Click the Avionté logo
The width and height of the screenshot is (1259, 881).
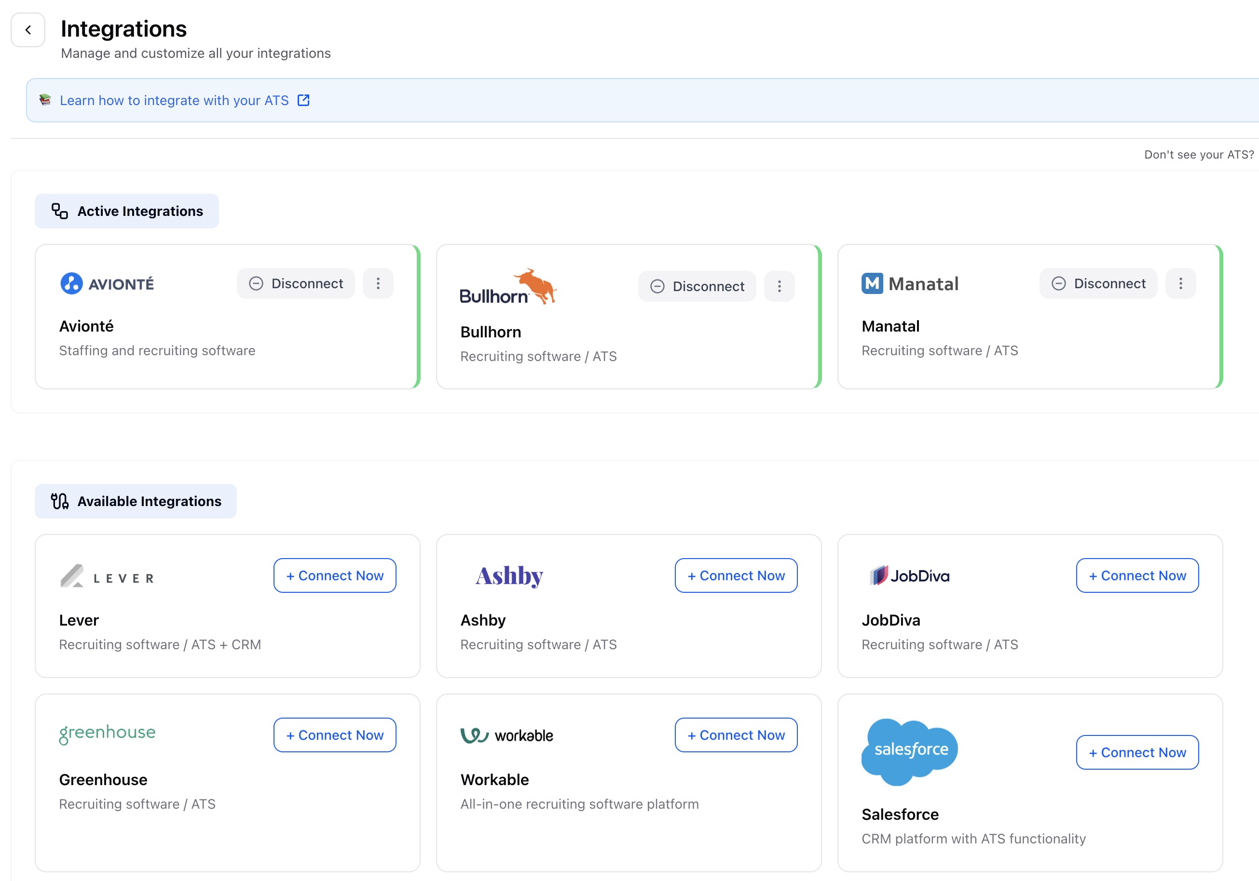point(107,284)
